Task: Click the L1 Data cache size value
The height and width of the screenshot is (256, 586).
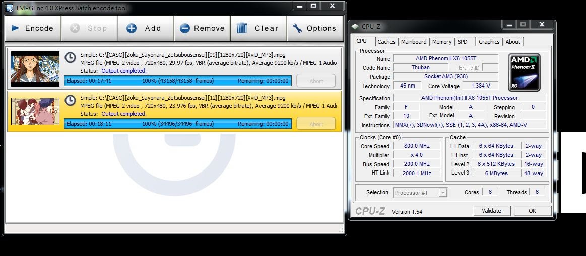Action: 496,146
